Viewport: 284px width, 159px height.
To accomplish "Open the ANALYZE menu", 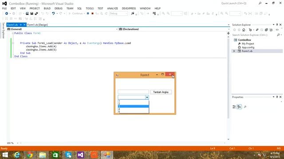I will [x=112, y=8].
